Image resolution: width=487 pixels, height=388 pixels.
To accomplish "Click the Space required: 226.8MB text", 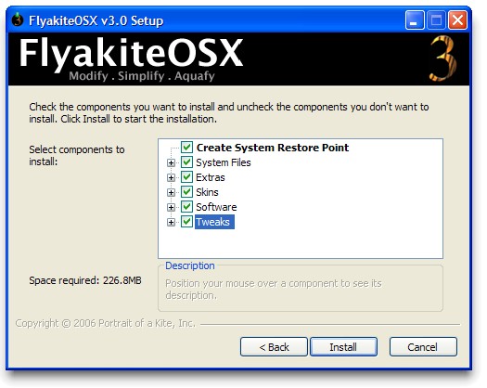I will tap(85, 280).
